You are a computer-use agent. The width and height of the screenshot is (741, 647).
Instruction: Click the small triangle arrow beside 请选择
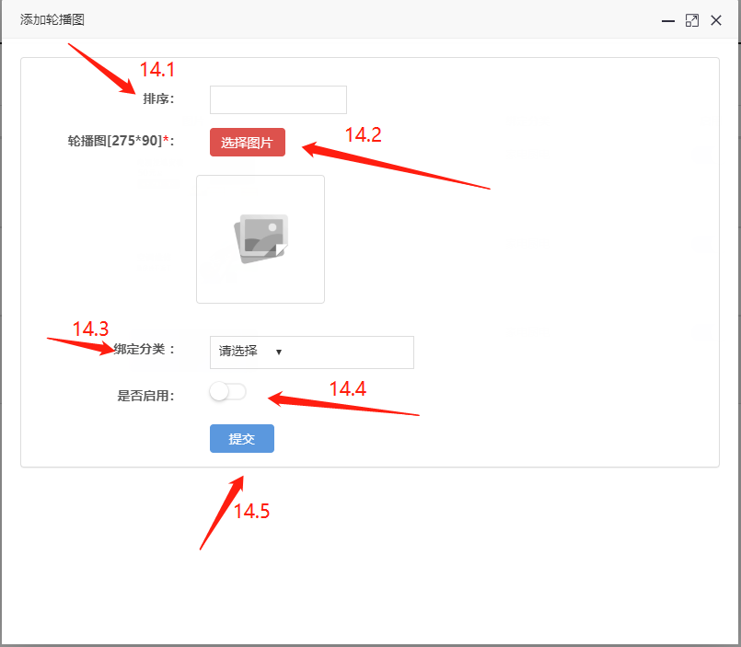(x=278, y=352)
